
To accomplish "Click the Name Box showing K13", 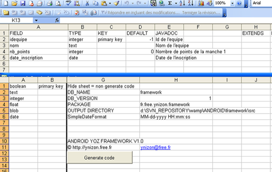I will 16,20.
